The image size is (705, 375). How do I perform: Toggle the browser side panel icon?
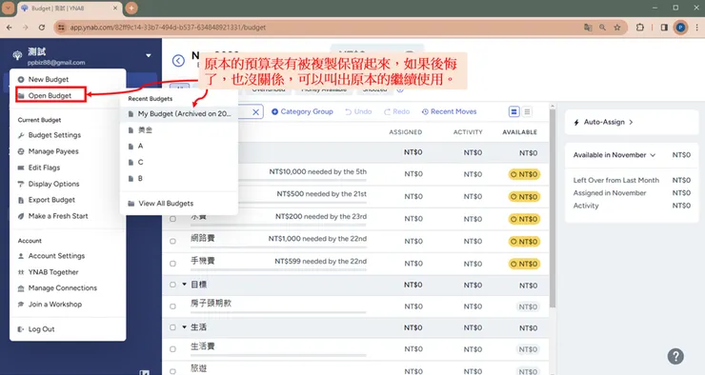[664, 28]
